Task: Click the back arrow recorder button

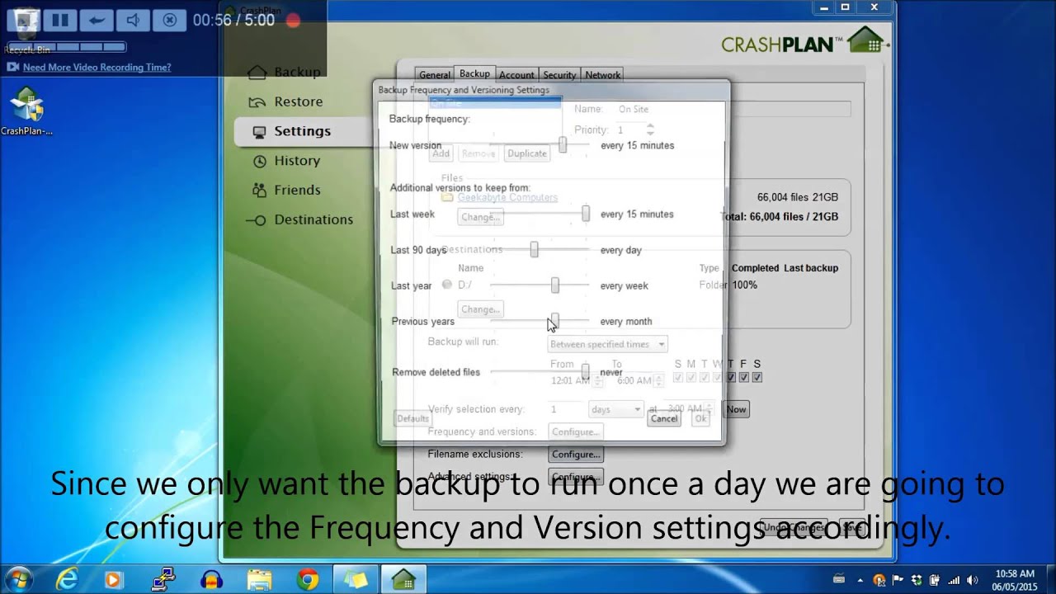Action: 97,20
